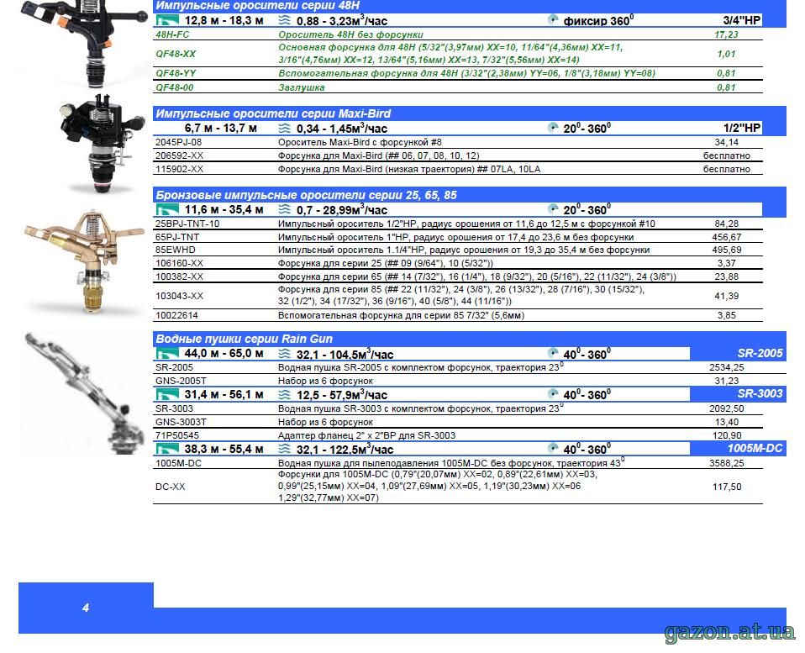Click the product code 206592-XX
The image size is (805, 653).
tap(179, 155)
